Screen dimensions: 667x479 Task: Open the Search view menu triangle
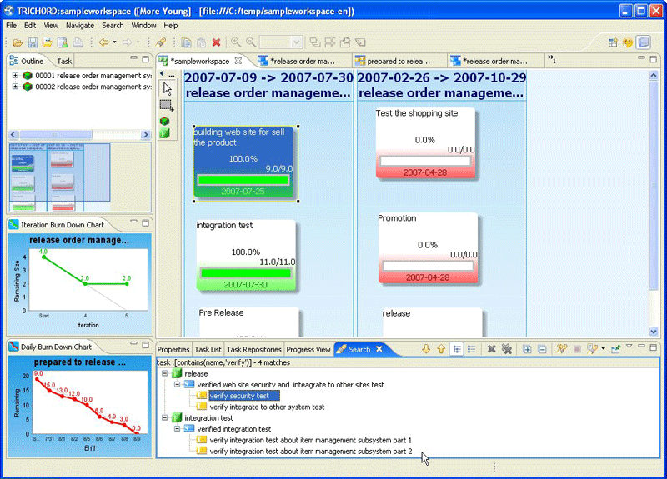tap(629, 347)
